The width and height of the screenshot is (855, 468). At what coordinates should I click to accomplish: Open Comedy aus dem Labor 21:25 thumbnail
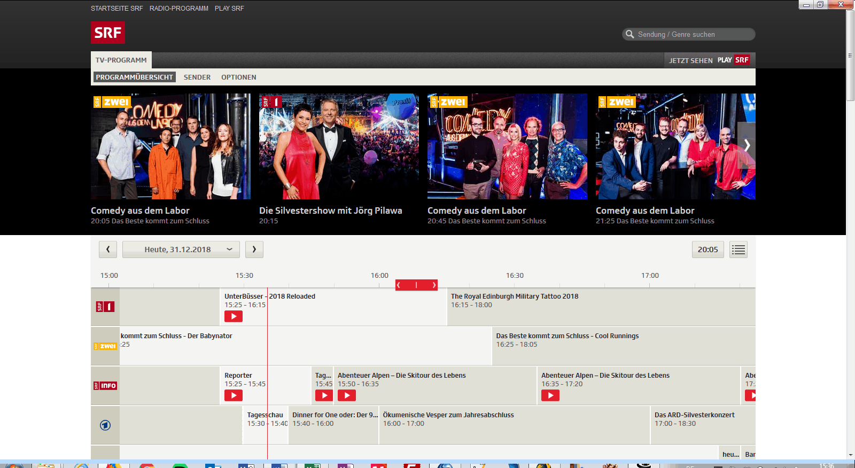point(675,146)
